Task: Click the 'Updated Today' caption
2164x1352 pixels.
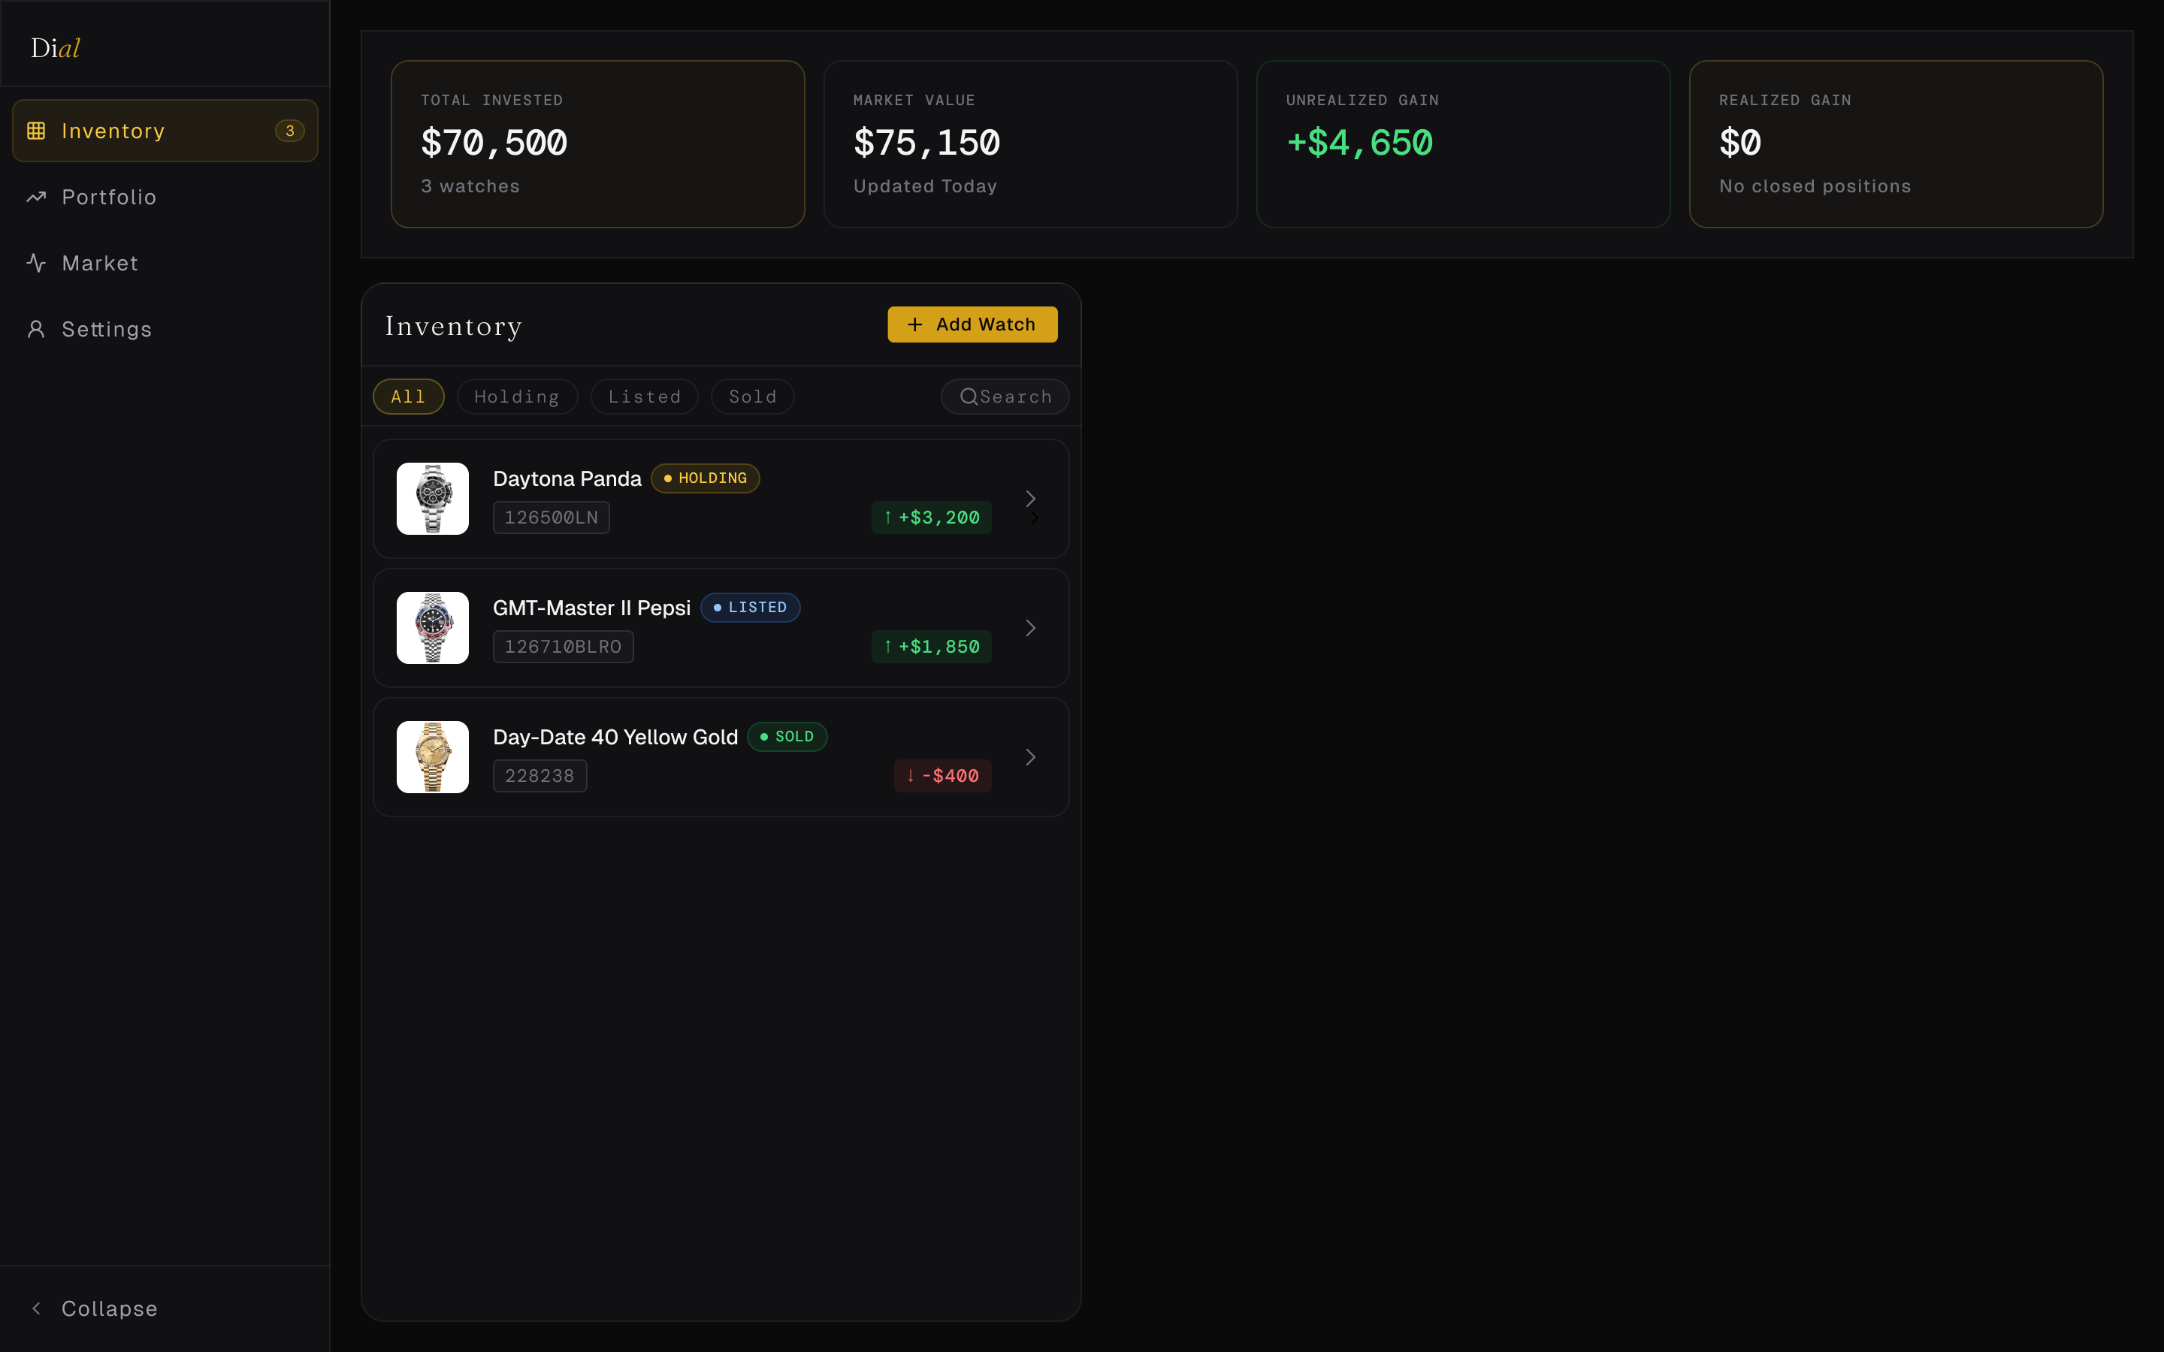Action: (925, 186)
